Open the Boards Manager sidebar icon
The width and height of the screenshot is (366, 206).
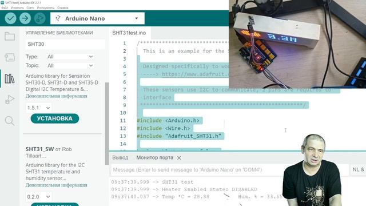[10, 57]
